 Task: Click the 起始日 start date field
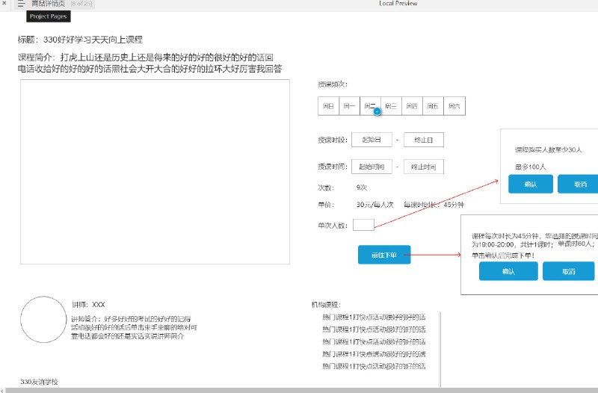(x=372, y=140)
